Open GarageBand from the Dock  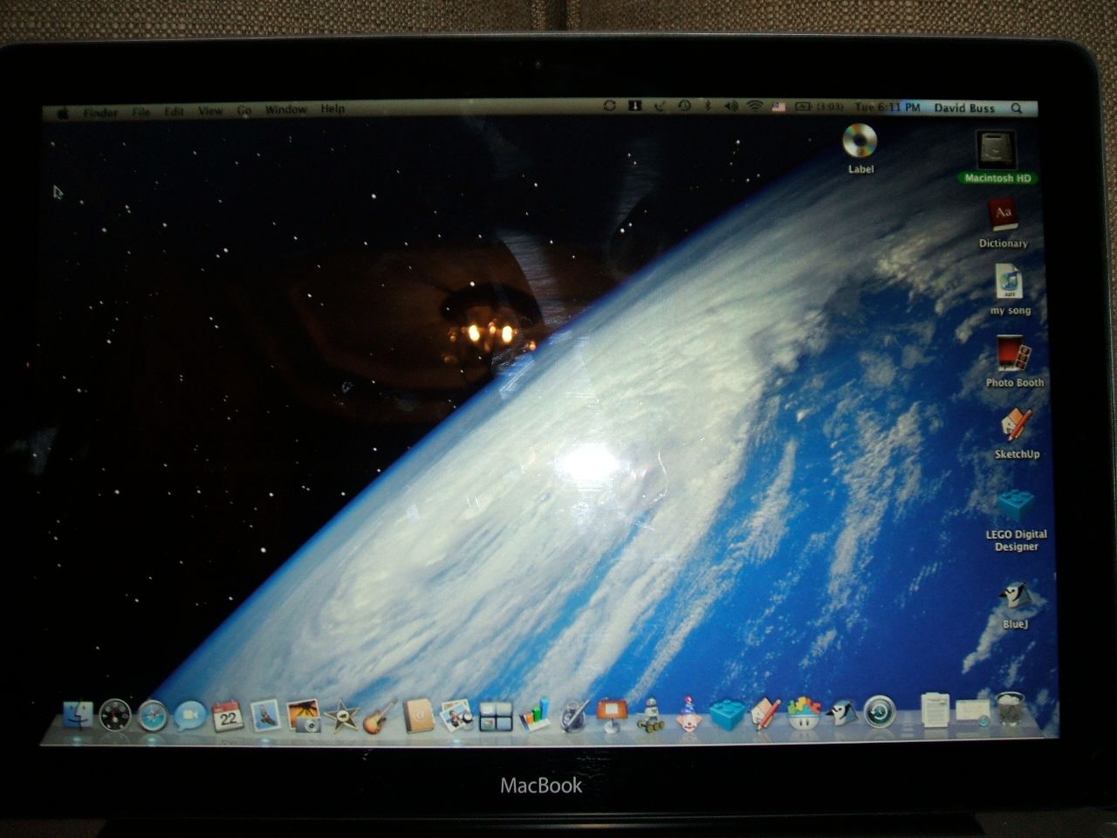(x=375, y=720)
